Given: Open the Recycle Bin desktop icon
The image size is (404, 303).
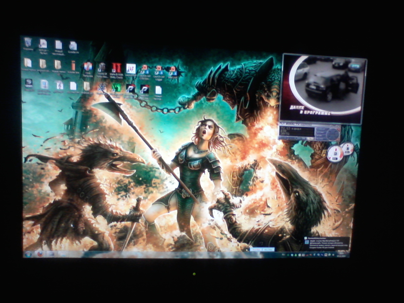Looking at the screenshot, I should pos(28,43).
